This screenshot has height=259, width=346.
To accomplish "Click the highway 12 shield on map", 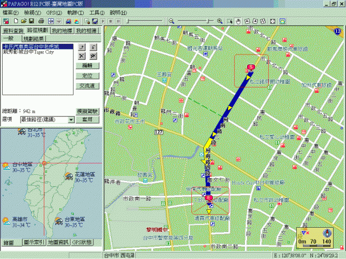I will click(x=338, y=31).
